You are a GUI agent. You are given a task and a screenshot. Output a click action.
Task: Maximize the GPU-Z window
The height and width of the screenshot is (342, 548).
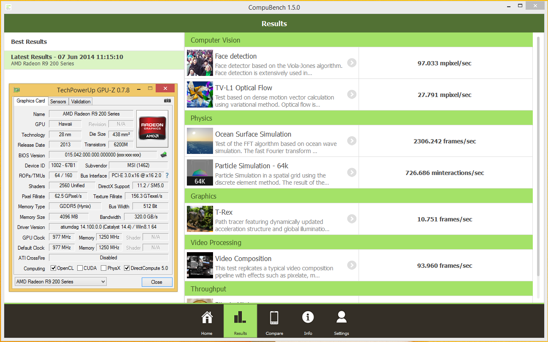click(x=149, y=89)
